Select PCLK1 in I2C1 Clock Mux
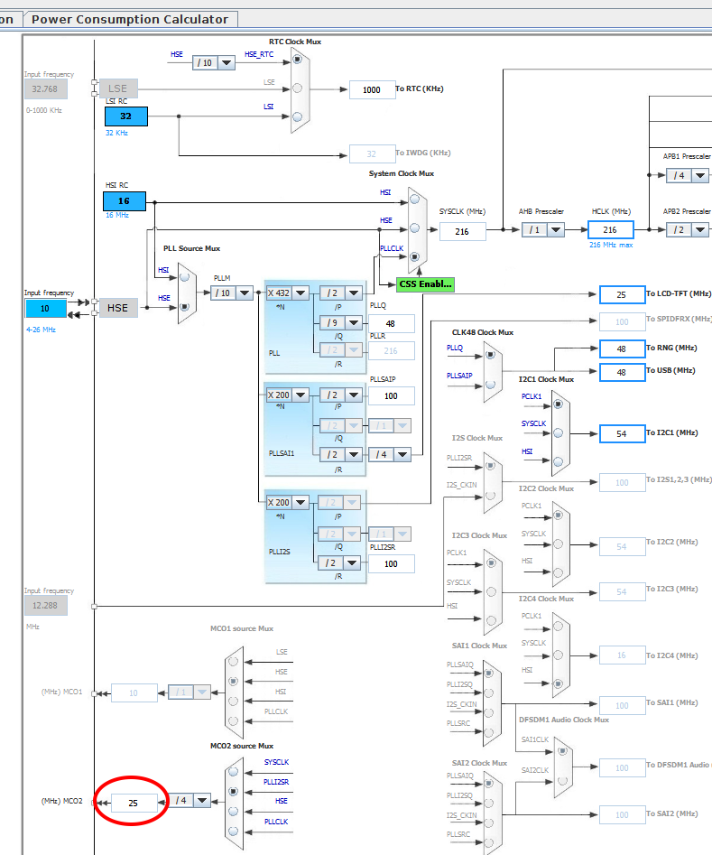The width and height of the screenshot is (712, 855). point(558,404)
